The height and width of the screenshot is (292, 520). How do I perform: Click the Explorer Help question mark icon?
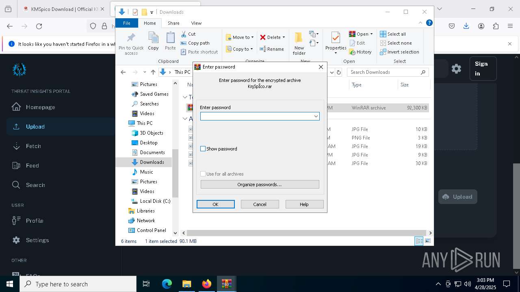tap(429, 23)
